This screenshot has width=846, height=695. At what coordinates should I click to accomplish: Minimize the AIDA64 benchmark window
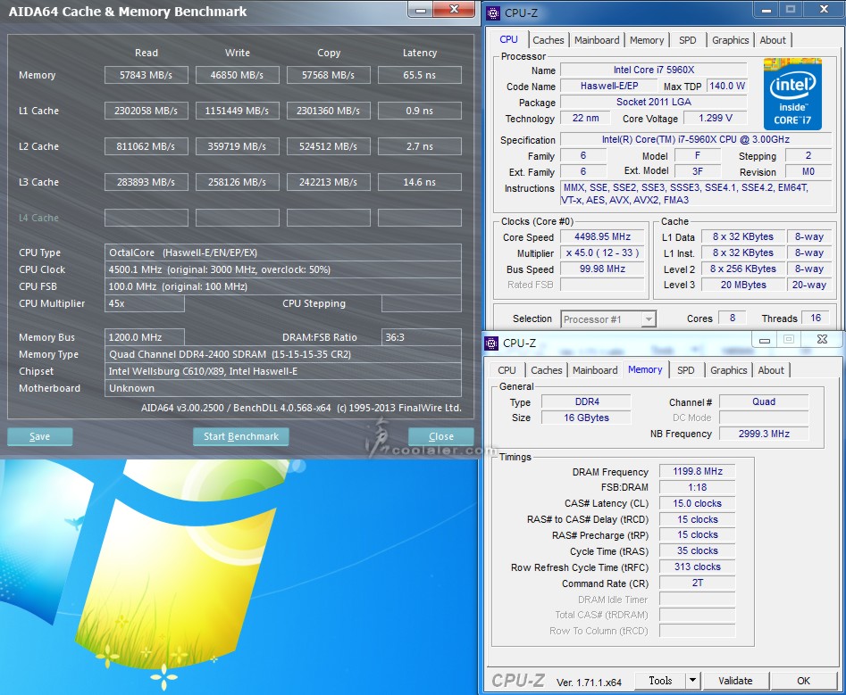tap(422, 10)
